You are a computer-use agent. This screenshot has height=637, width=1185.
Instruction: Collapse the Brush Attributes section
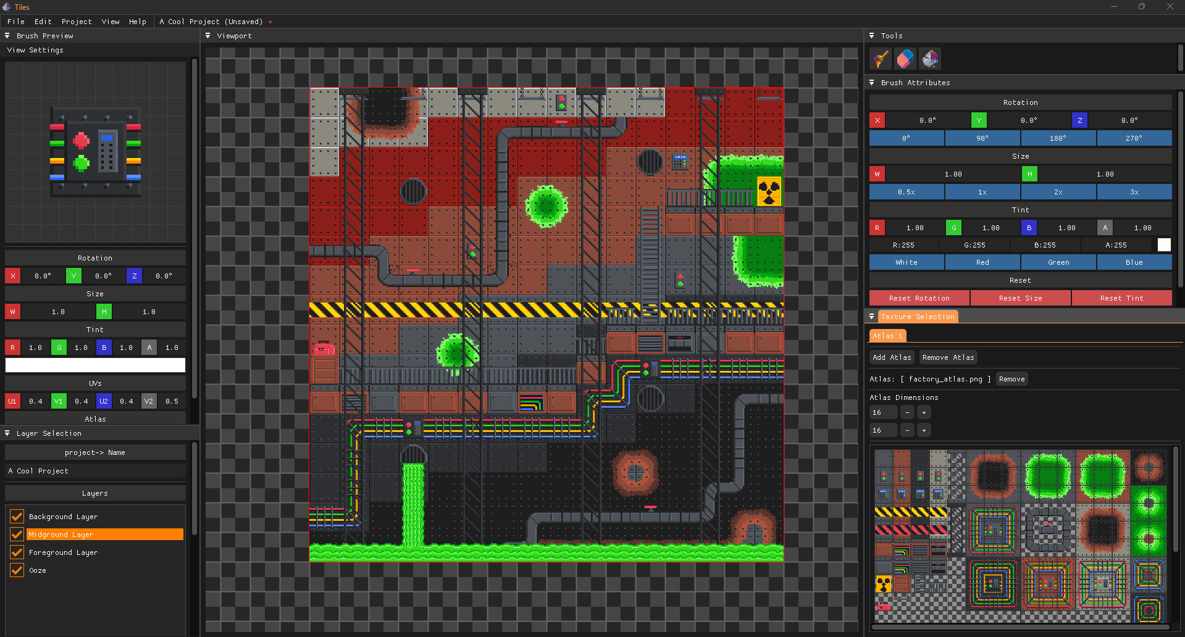point(871,82)
